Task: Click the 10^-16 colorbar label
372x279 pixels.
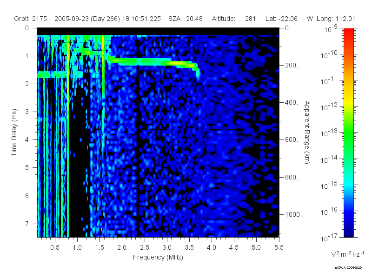Action: coord(329,212)
